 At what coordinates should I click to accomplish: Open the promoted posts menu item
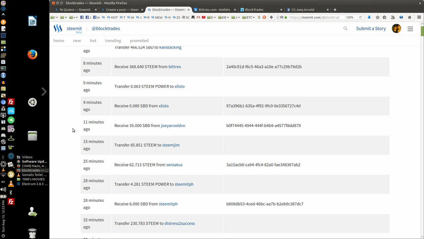(139, 40)
